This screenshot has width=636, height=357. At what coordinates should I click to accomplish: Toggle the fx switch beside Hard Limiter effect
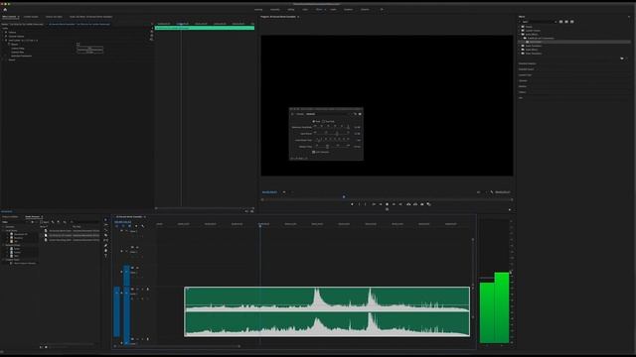point(6,41)
